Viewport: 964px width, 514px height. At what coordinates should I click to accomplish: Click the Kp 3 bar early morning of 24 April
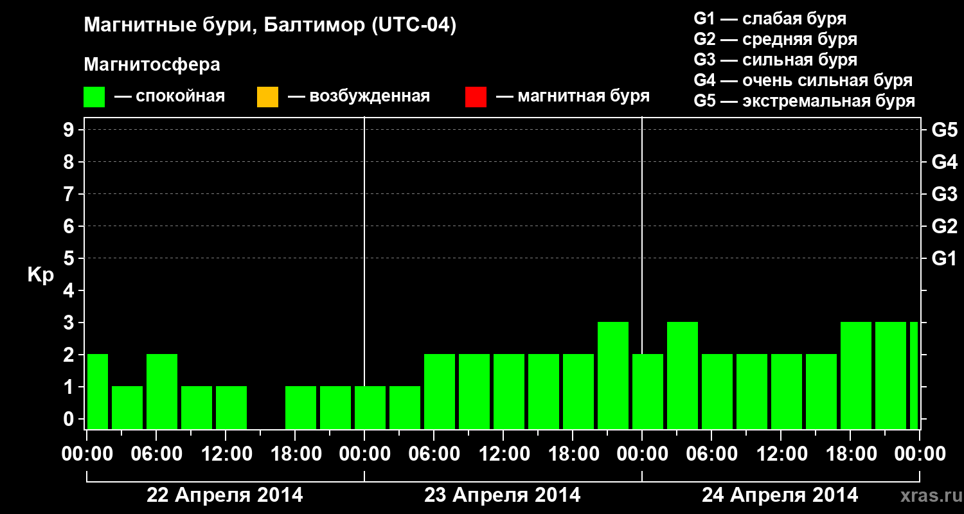click(x=683, y=375)
